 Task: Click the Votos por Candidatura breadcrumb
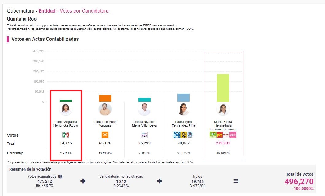84,11
